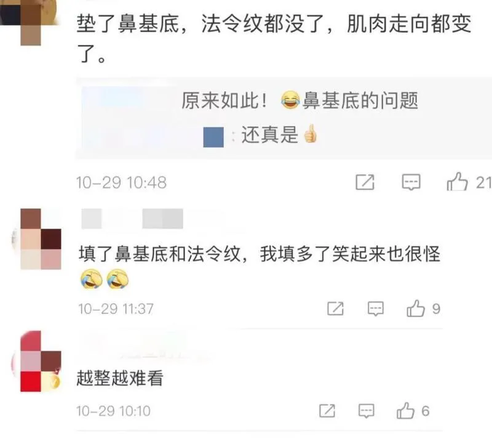Open the comment text 越整越难看
This screenshot has height=438, width=492.
[x=120, y=378]
